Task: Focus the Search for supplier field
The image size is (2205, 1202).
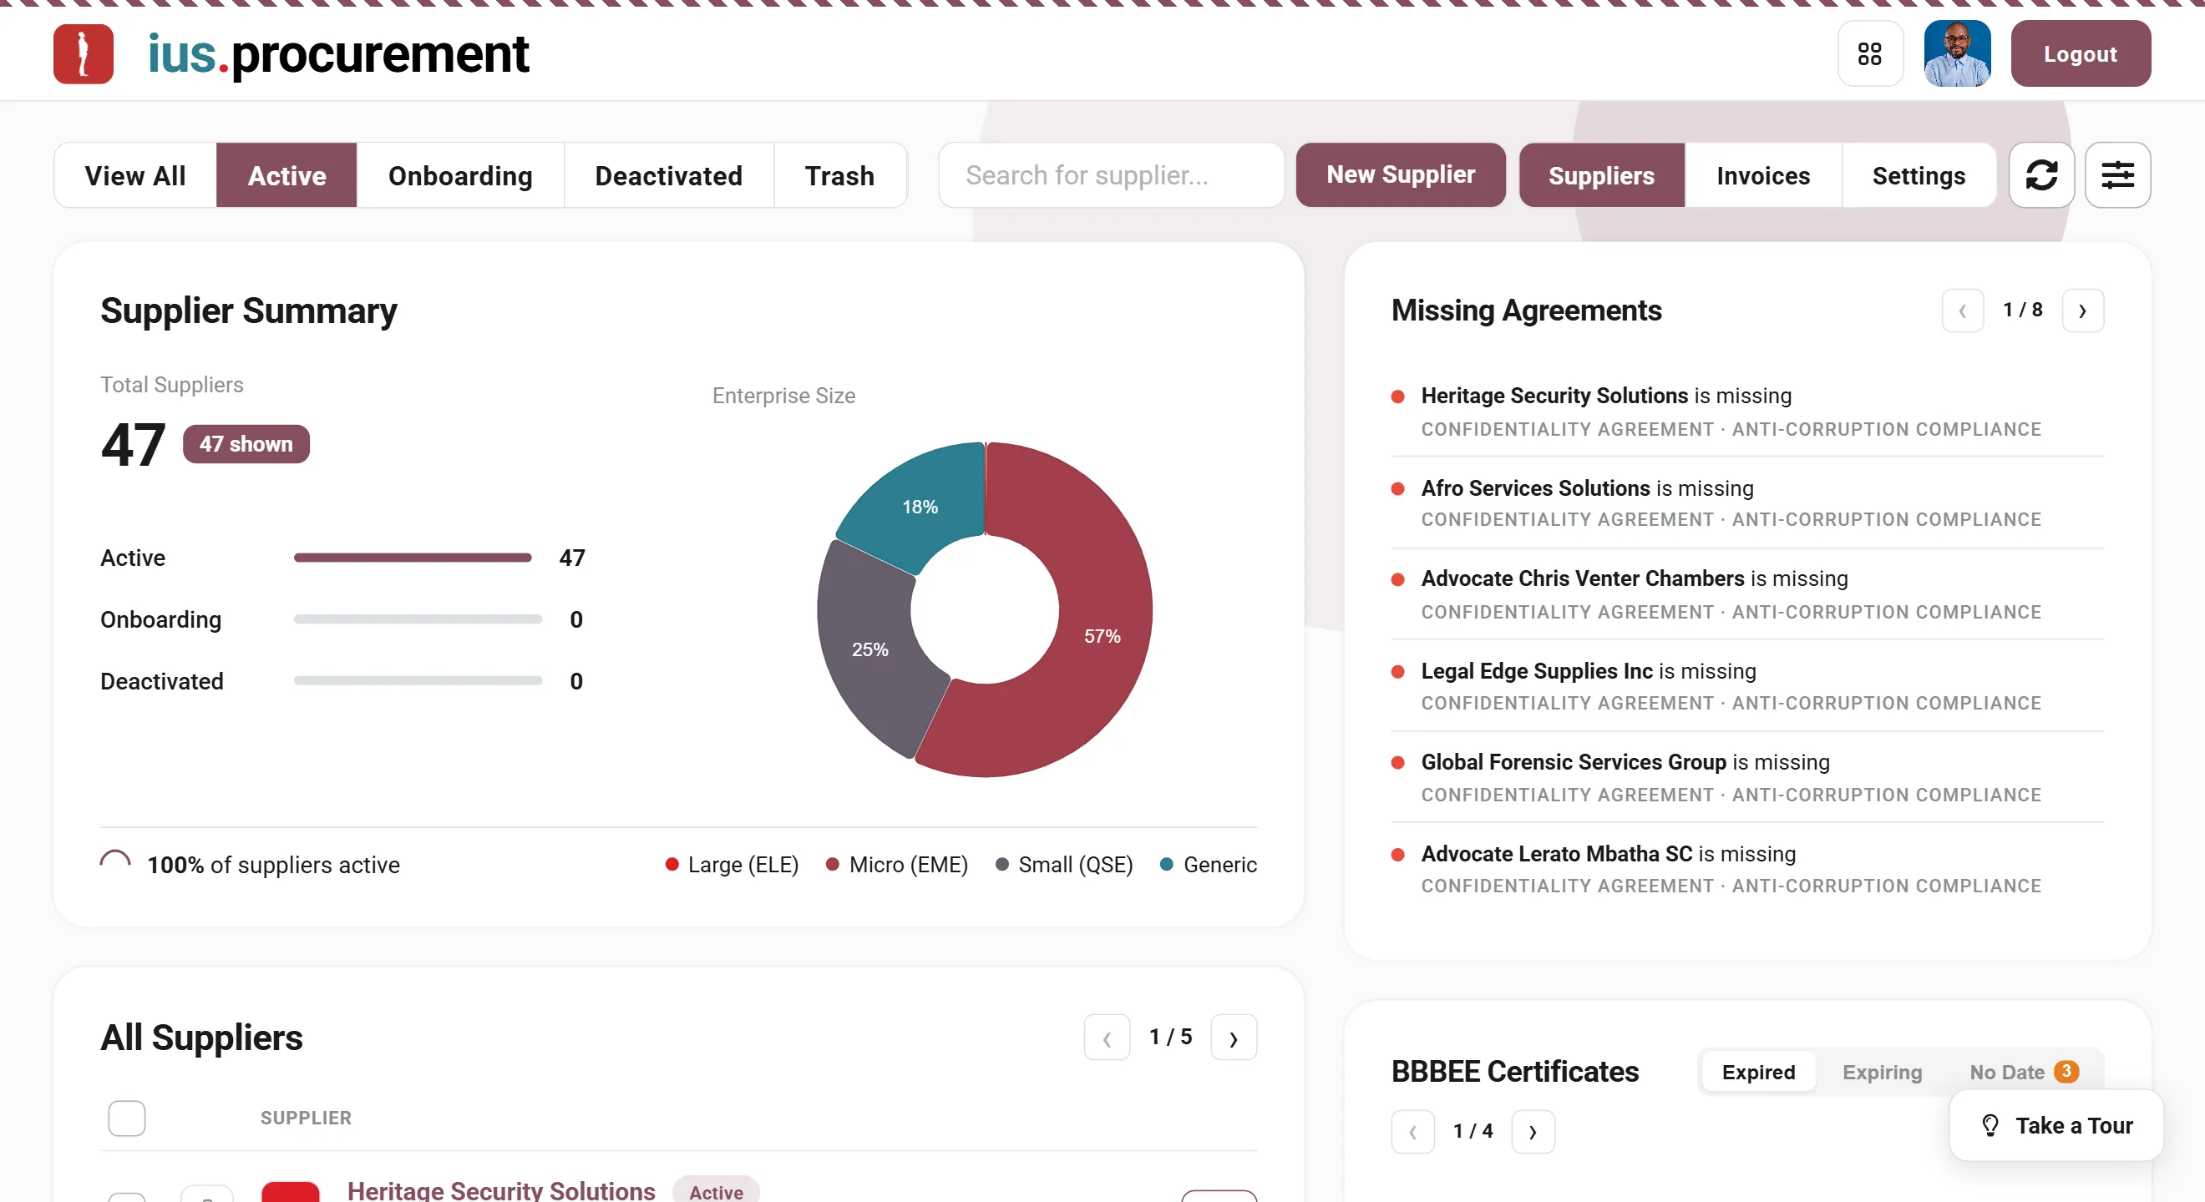Action: [x=1110, y=175]
